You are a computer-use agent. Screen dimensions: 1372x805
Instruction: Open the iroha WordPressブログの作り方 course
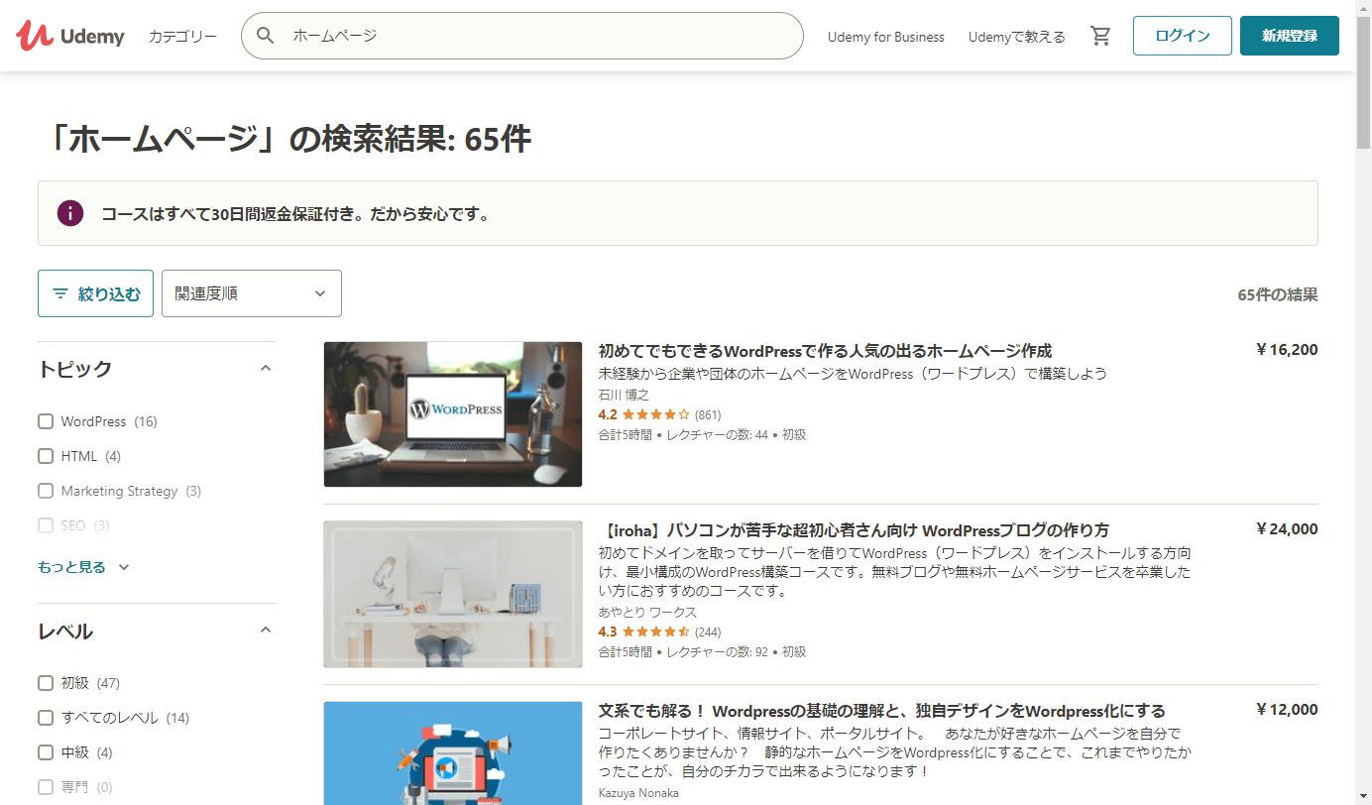click(854, 530)
